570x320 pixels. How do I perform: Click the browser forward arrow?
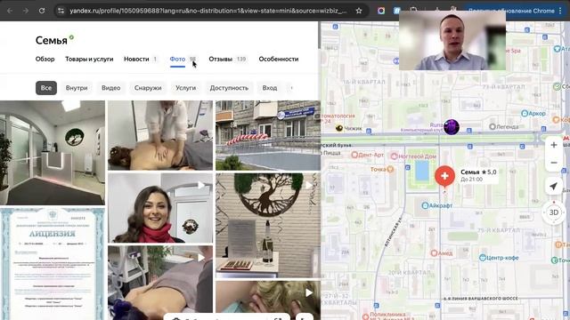point(26,11)
